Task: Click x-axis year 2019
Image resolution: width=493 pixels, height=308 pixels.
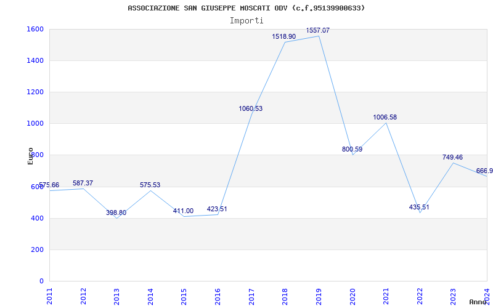Action: [319, 296]
